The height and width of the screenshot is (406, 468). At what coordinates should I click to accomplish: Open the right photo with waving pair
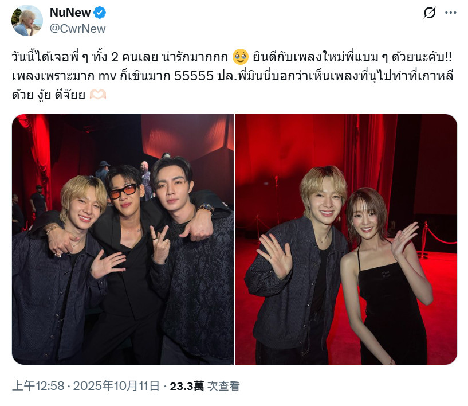click(x=346, y=239)
